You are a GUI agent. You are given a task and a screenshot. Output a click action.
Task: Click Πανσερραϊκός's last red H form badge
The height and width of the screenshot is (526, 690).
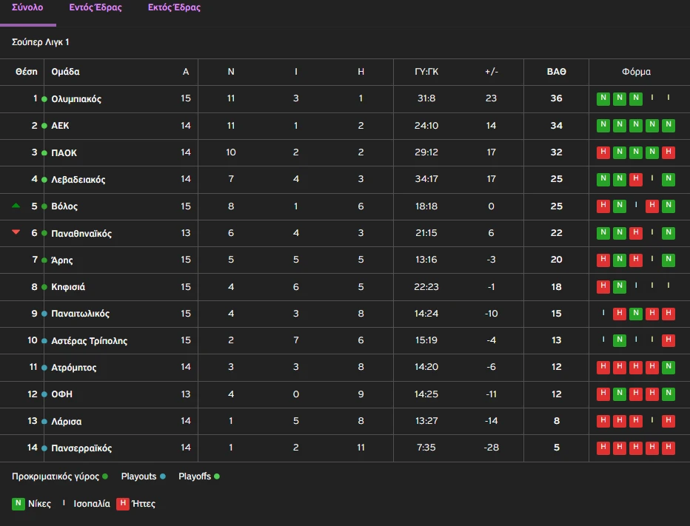[669, 448]
